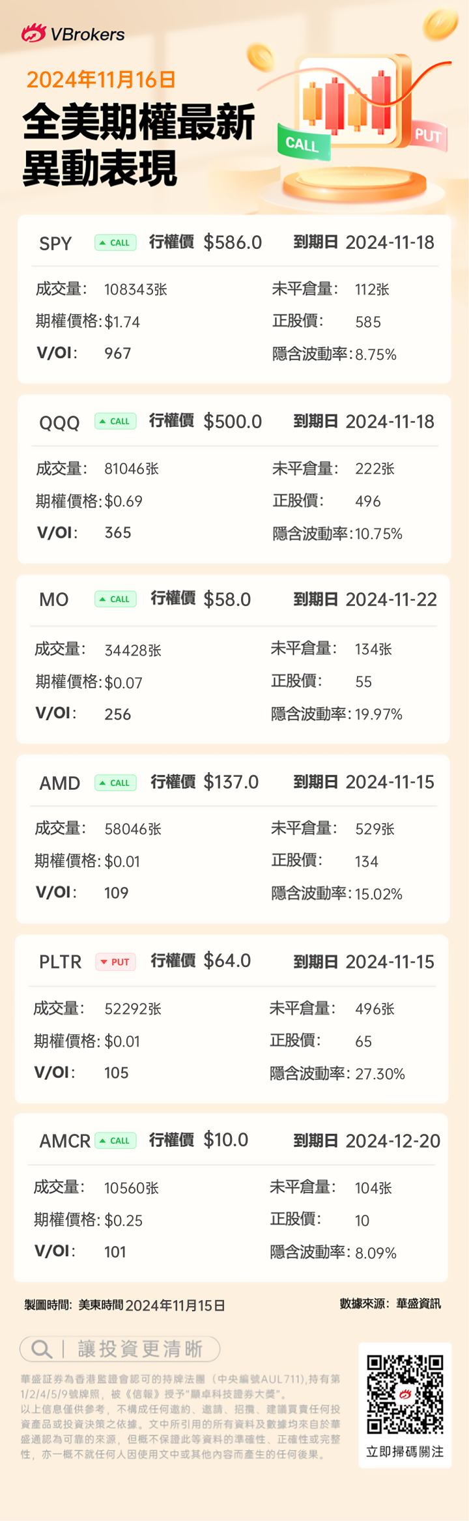This screenshot has height=1521, width=469.
Task: Click the orange 2024年11月16日 date heading
Action: 101,80
